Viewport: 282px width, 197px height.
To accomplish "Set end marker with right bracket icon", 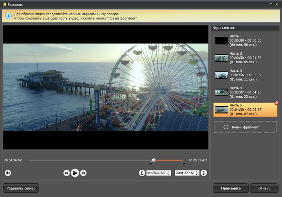I will click(x=204, y=173).
